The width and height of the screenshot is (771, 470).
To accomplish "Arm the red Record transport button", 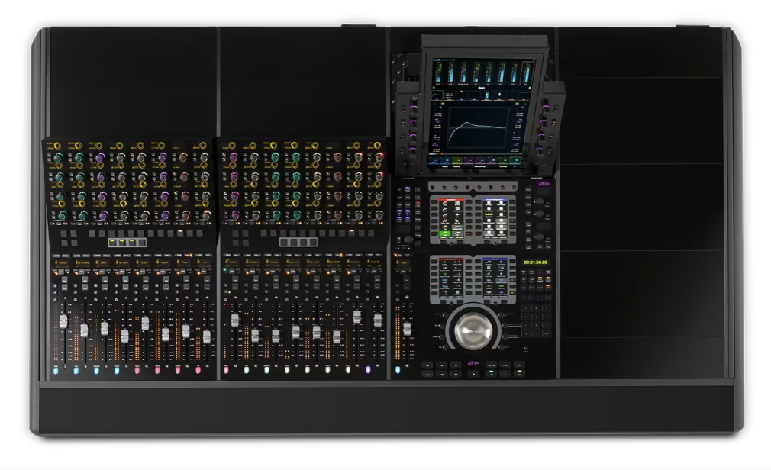I will 504,374.
